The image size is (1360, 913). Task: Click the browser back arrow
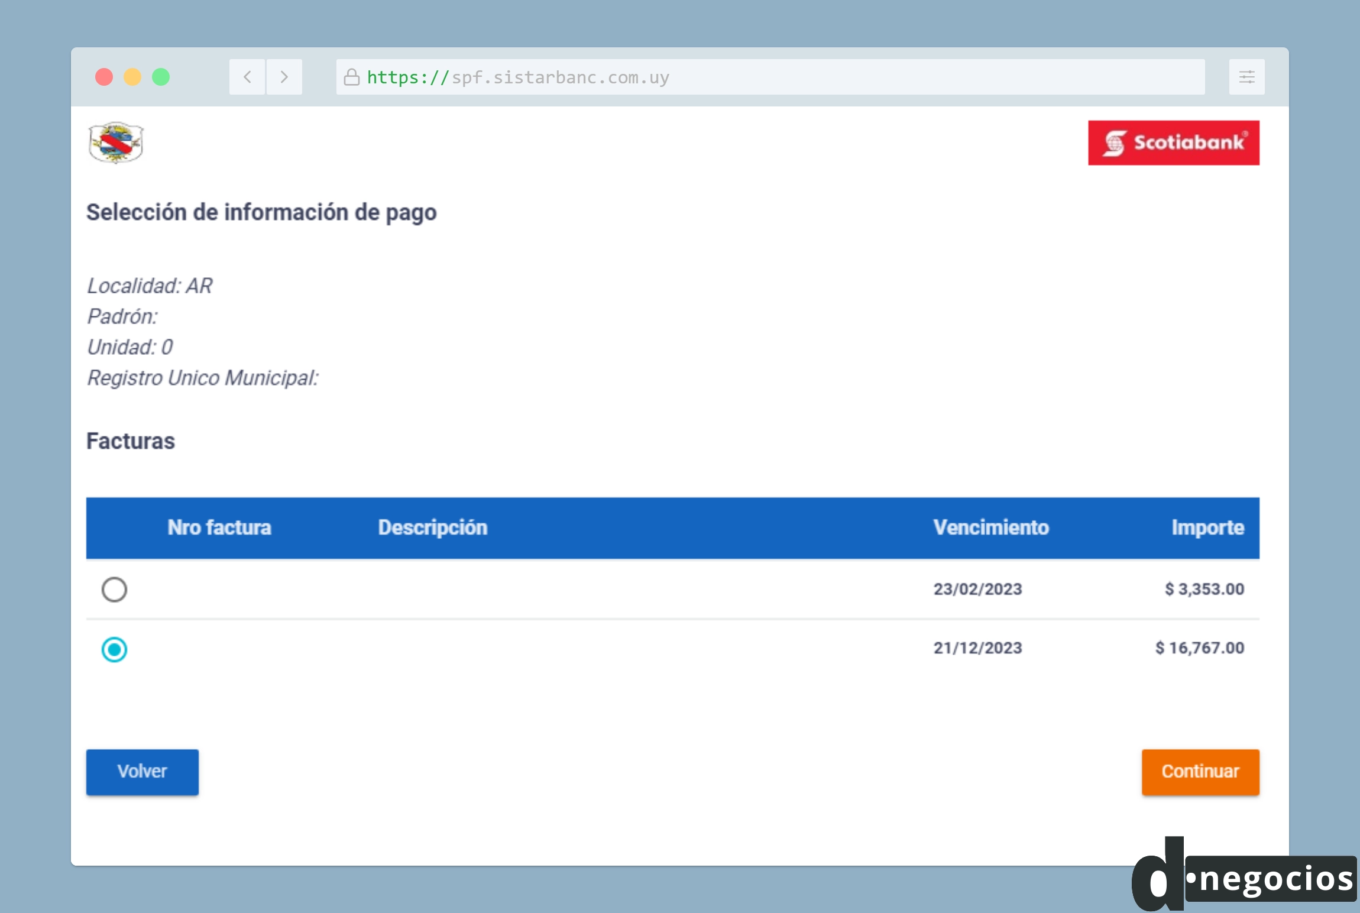coord(247,77)
